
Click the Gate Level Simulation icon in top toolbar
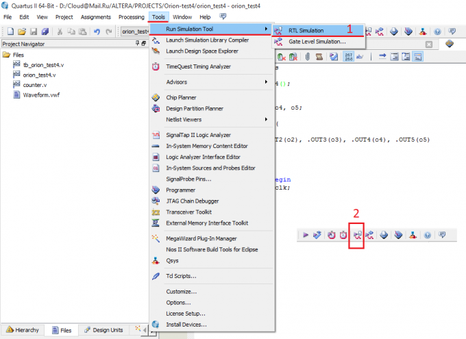coord(379,32)
